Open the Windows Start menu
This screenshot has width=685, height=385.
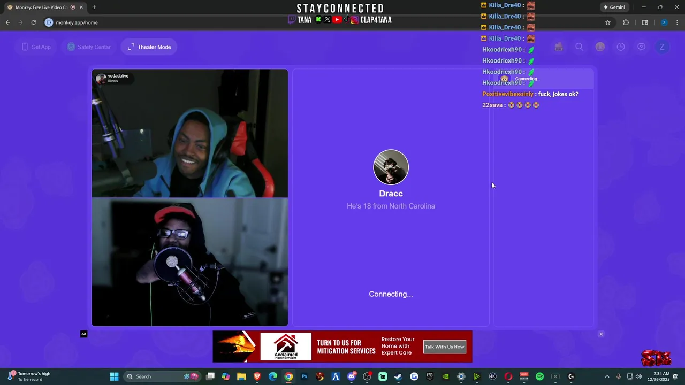pos(114,376)
